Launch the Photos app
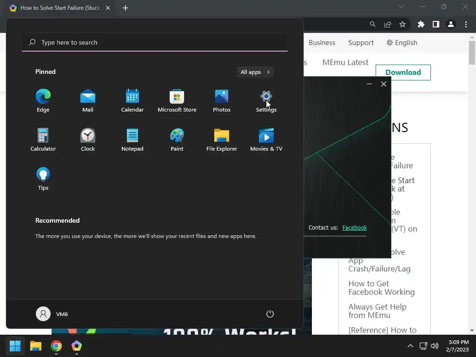The height and width of the screenshot is (357, 476). (x=222, y=101)
